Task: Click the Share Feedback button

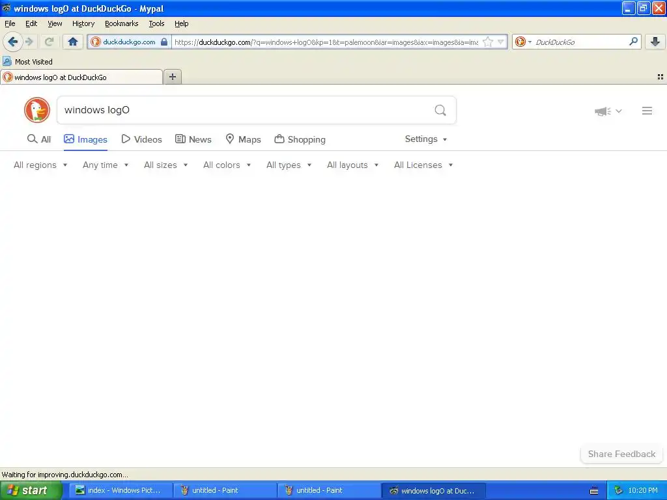Action: click(621, 454)
